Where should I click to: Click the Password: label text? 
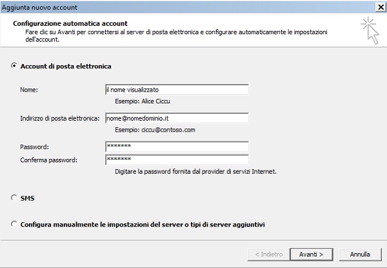tap(34, 147)
